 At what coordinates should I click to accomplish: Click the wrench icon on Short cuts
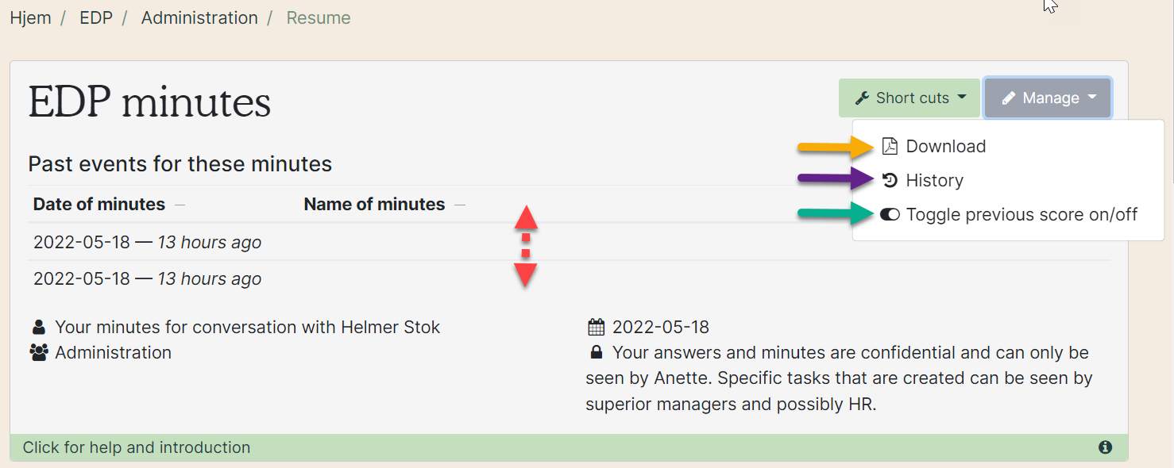click(x=862, y=98)
